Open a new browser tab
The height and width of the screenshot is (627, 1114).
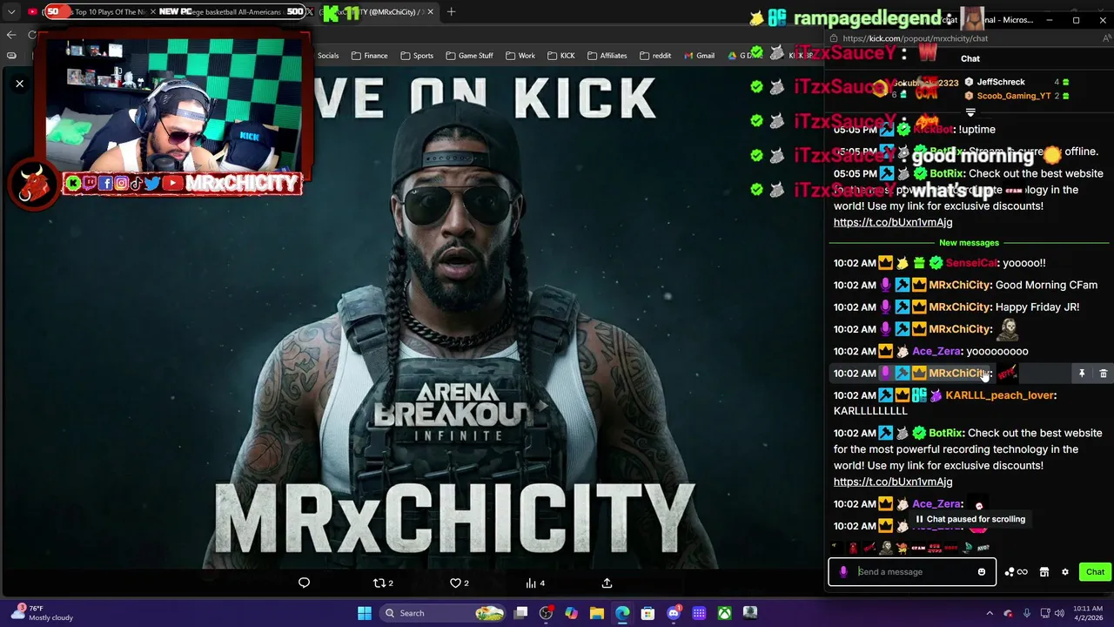(x=453, y=12)
